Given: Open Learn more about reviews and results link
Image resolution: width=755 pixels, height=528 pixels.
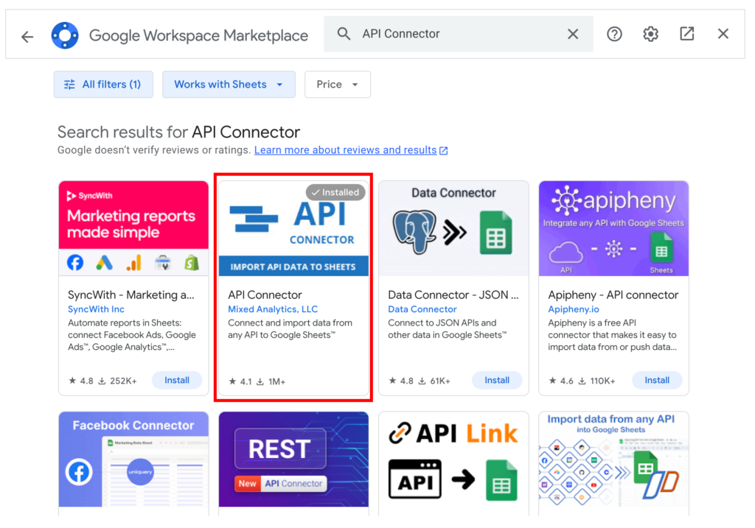Looking at the screenshot, I should click(x=350, y=150).
